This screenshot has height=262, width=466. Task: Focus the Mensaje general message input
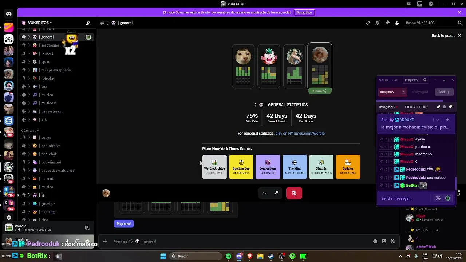click(x=240, y=241)
